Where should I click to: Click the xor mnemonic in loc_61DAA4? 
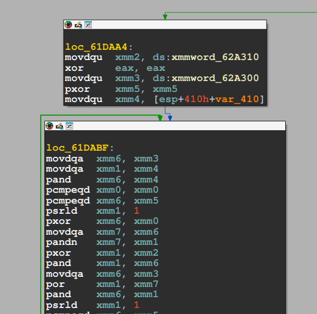74,68
